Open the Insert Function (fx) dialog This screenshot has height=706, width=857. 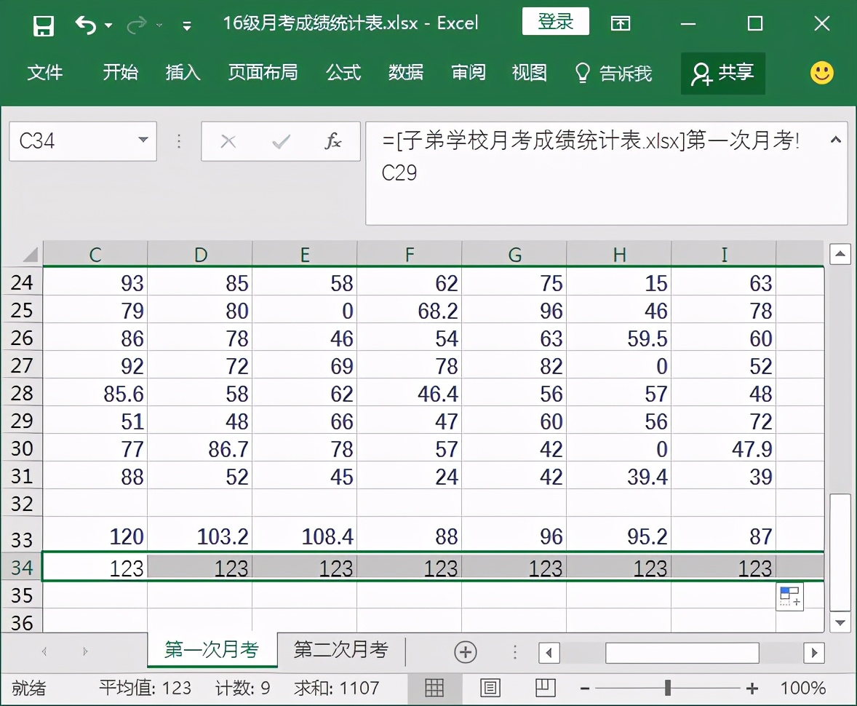point(333,141)
